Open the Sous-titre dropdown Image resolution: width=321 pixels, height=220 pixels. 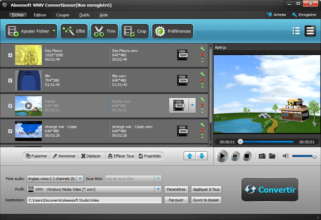click(x=158, y=179)
